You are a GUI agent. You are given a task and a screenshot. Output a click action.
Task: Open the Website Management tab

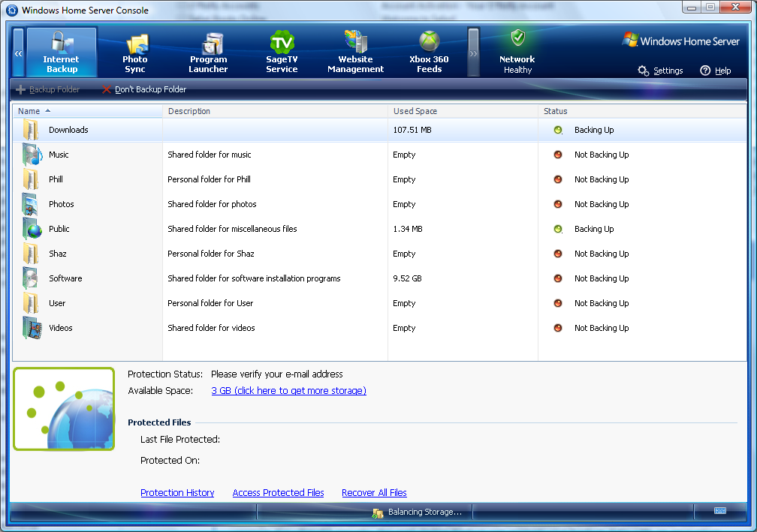click(355, 52)
